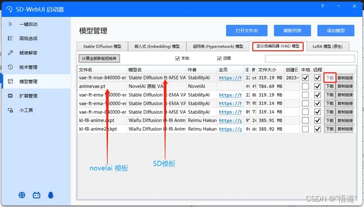Uncheck 远程 box for kl-f8-anime.ckpt row
This screenshot has width=364, height=207.
(x=317, y=120)
